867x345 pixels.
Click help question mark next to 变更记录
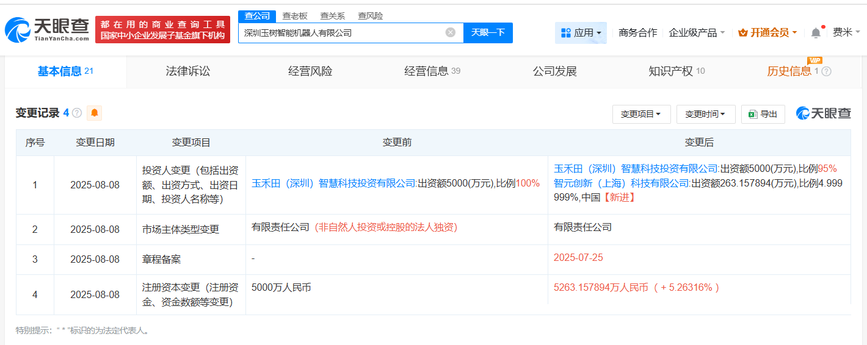(77, 113)
